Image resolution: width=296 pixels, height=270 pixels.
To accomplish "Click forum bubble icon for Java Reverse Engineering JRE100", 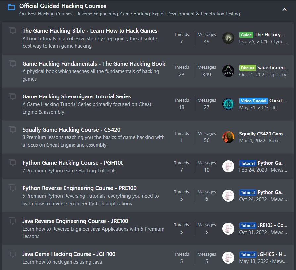I will [12, 221].
